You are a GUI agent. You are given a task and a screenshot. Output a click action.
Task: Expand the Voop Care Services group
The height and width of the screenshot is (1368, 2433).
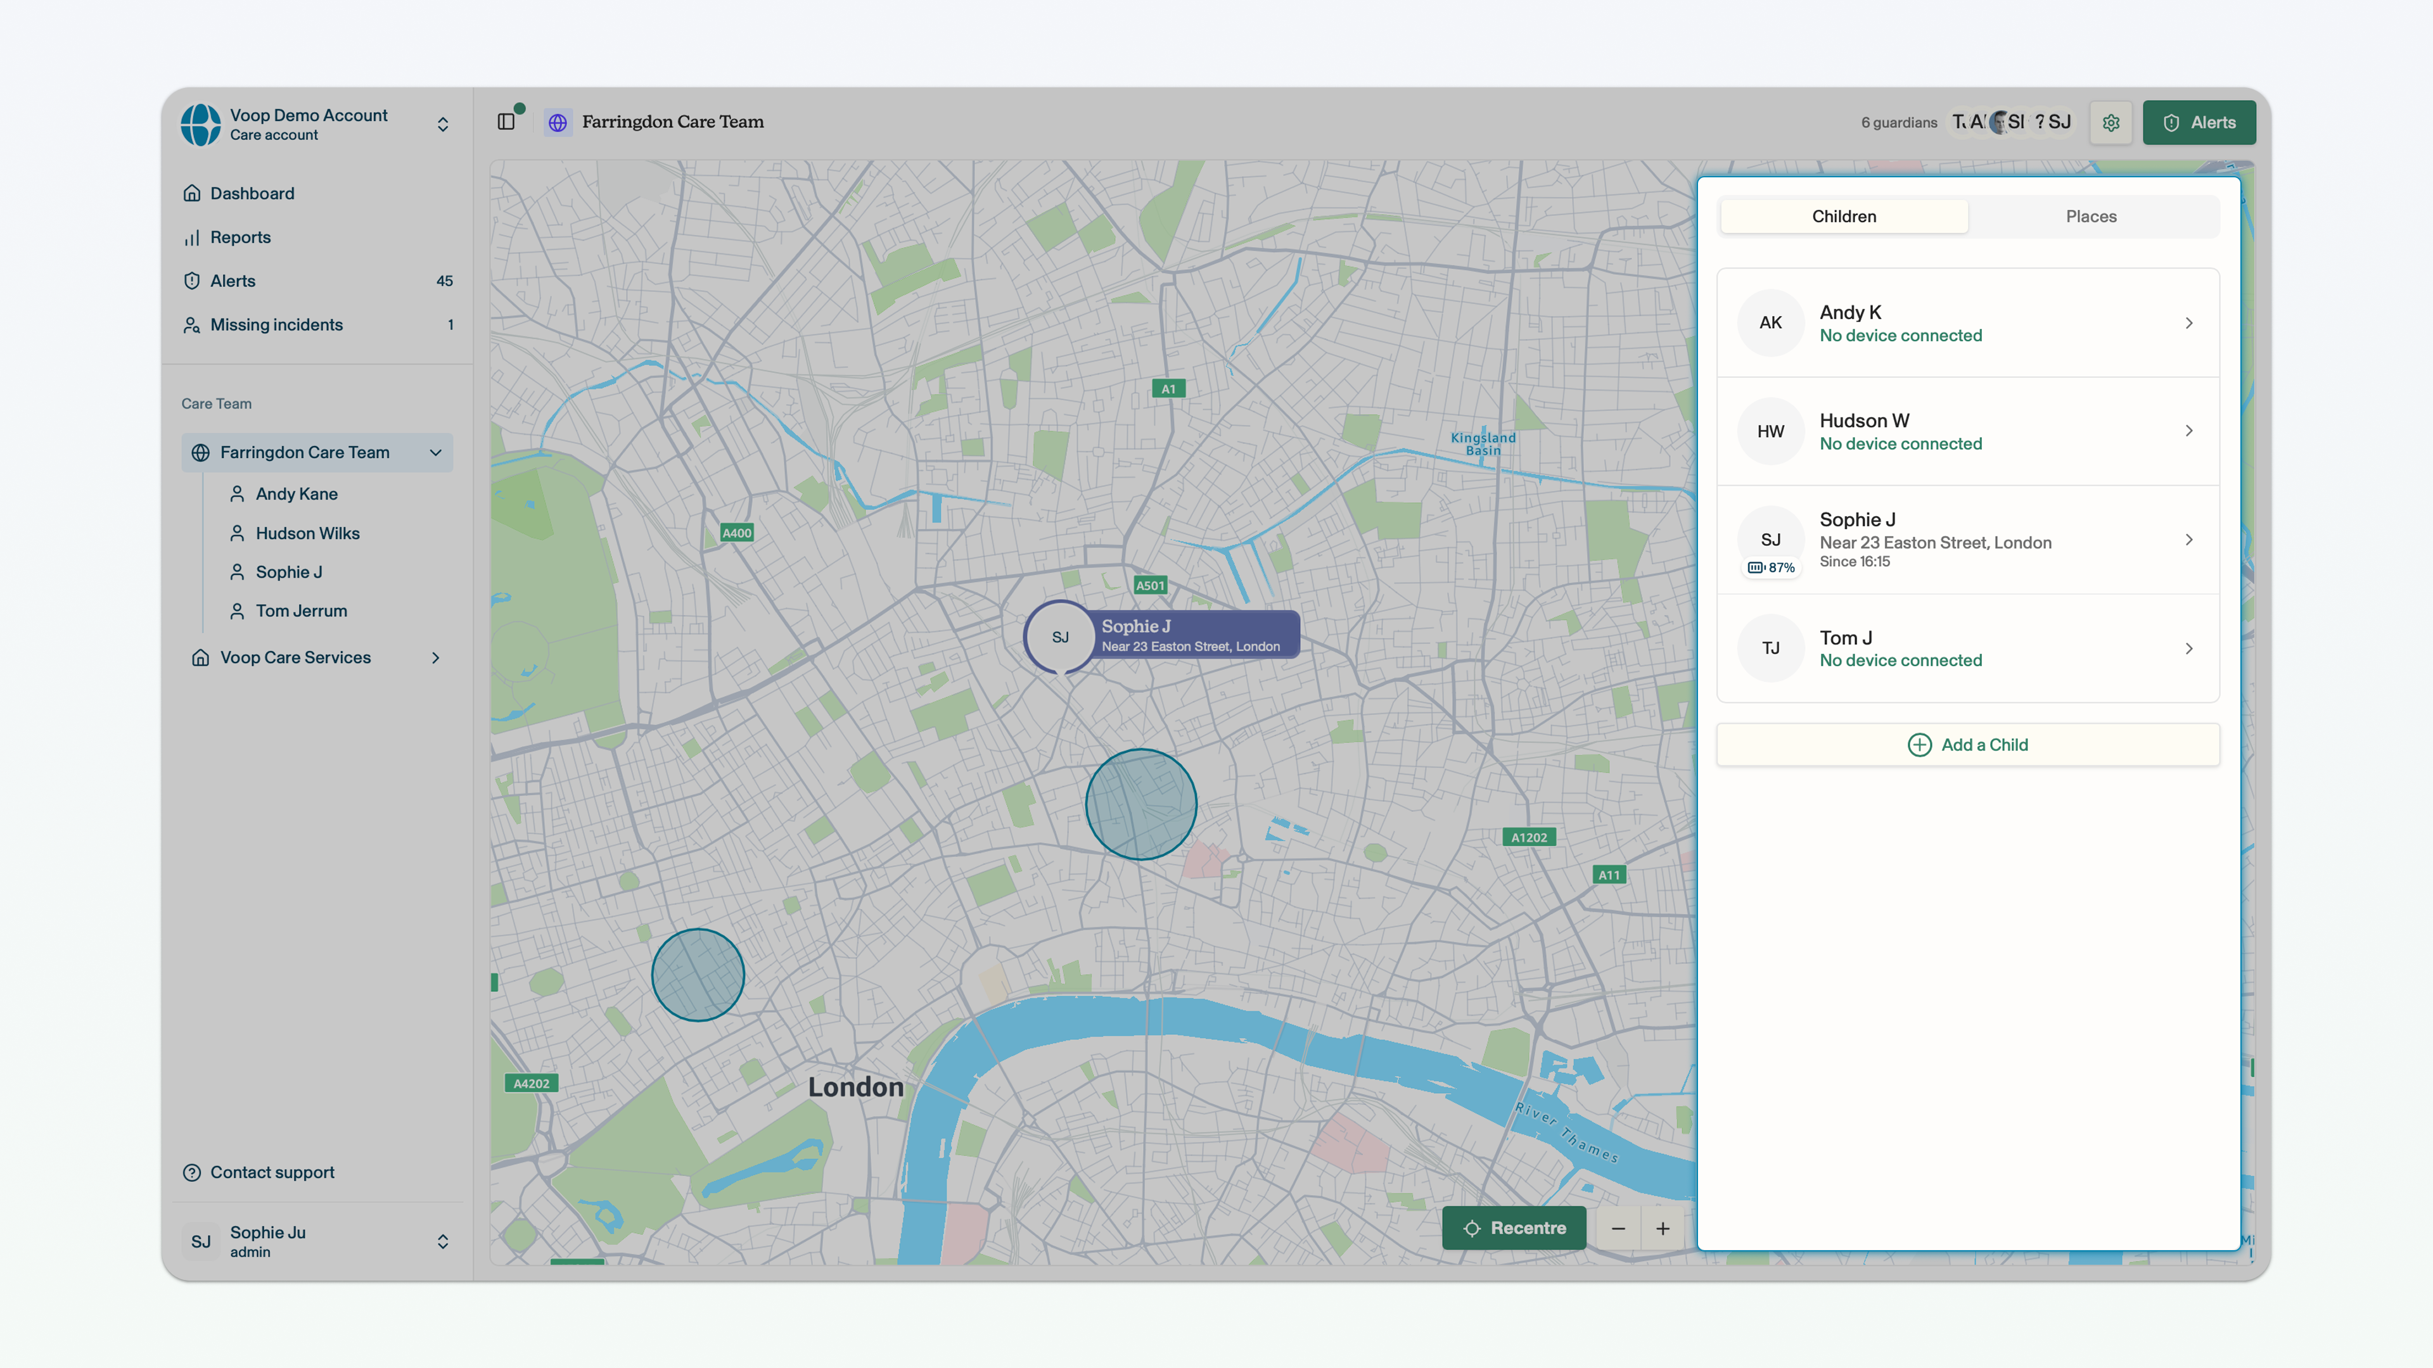click(435, 658)
